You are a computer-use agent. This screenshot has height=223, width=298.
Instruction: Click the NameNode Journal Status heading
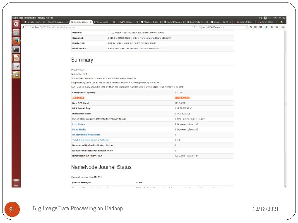coord(101,167)
